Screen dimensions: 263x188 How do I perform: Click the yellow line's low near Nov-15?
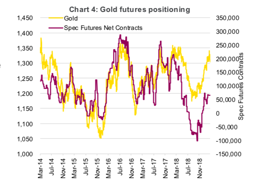(101, 137)
